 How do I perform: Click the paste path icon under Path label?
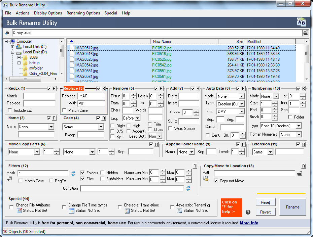pyautogui.click(x=206, y=179)
